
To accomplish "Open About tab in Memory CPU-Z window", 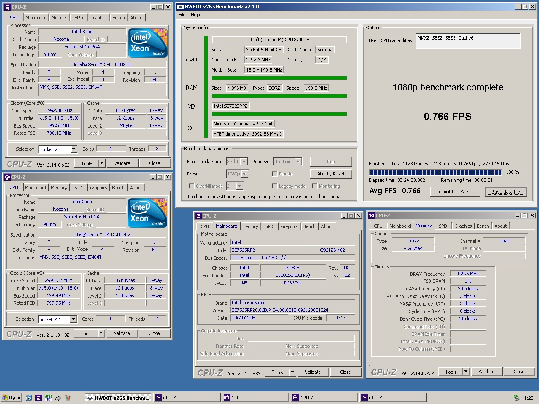I will (x=501, y=226).
